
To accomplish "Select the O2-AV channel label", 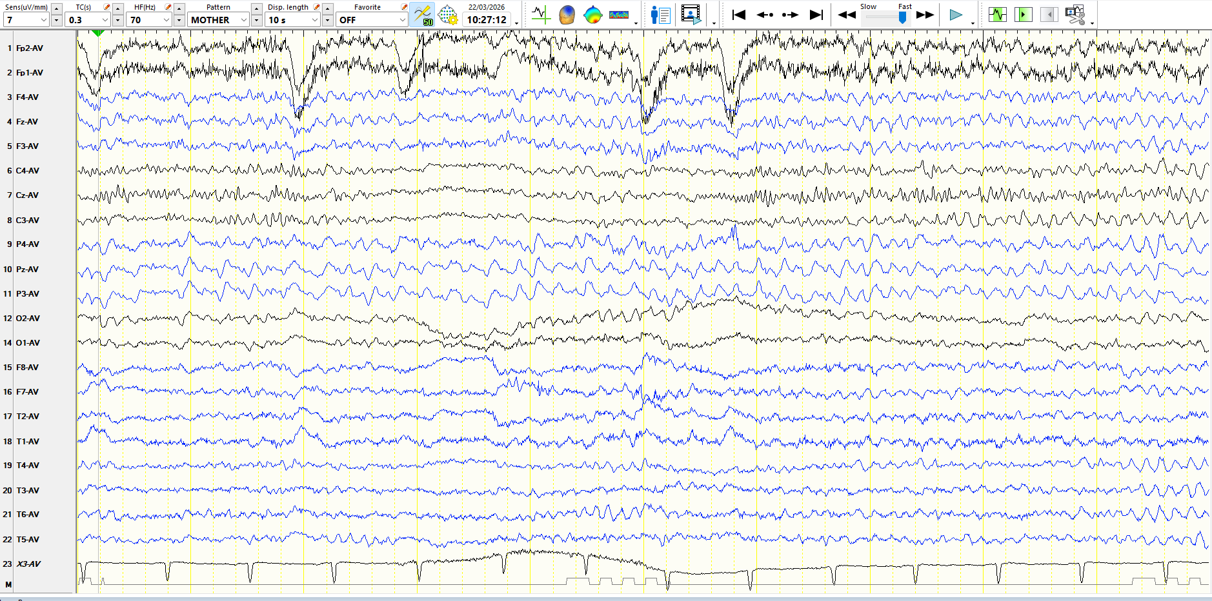I will (x=28, y=319).
